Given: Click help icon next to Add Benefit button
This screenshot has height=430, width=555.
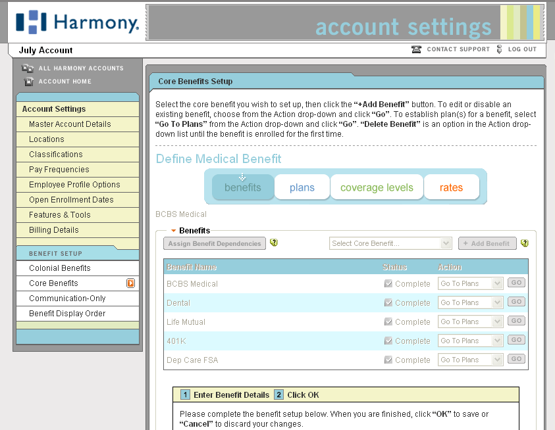Looking at the screenshot, I should (x=525, y=243).
